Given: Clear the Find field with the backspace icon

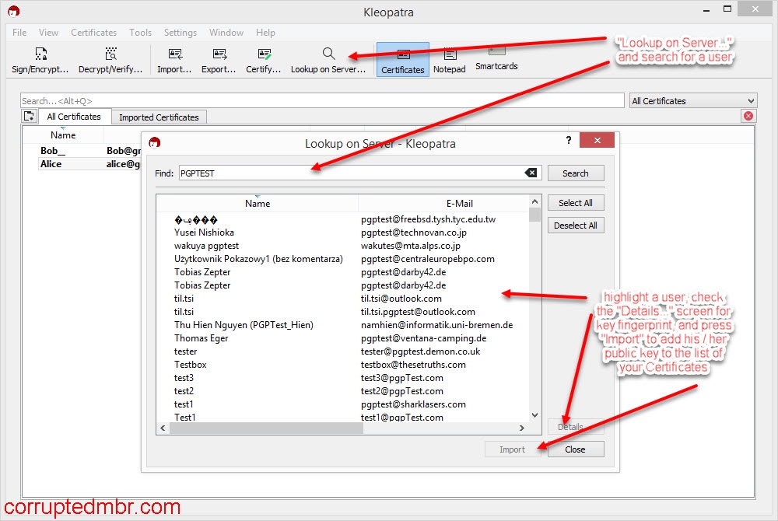Looking at the screenshot, I should pyautogui.click(x=531, y=173).
